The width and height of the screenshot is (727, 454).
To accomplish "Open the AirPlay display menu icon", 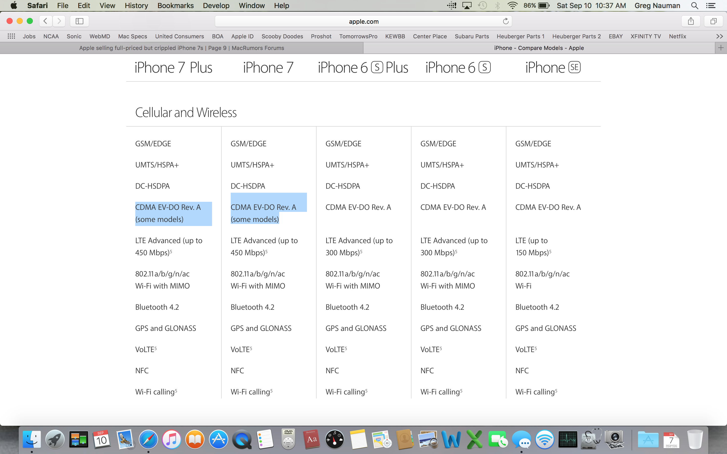I will pos(467,5).
